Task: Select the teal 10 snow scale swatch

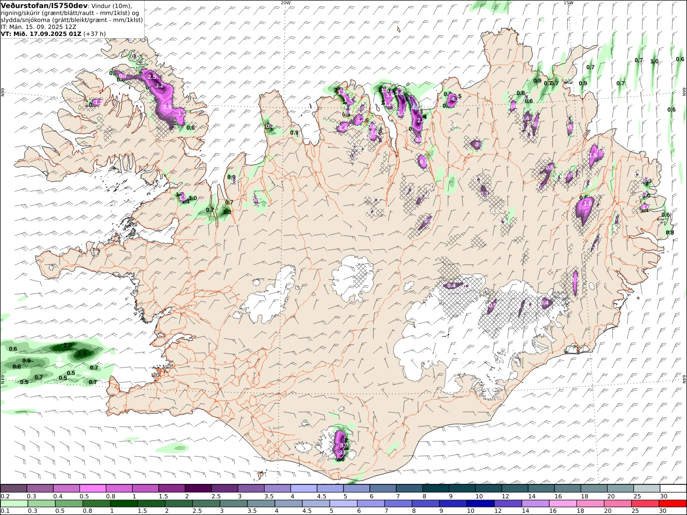Action: 488,488
